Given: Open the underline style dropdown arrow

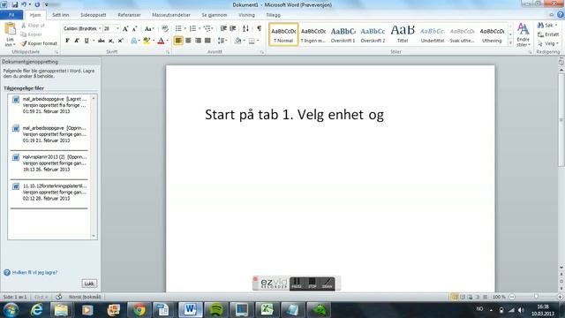Looking at the screenshot, I should 94,41.
